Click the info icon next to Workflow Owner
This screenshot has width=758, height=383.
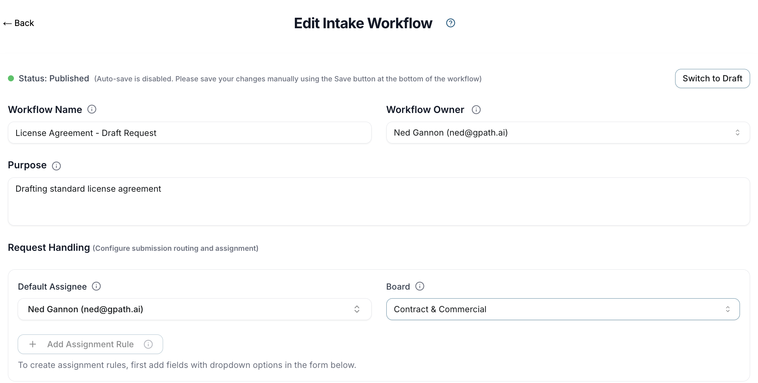tap(476, 110)
